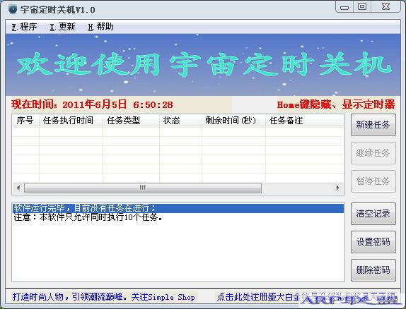This screenshot has width=406, height=309.
Task: Click the 状态 column header
Action: 180,121
